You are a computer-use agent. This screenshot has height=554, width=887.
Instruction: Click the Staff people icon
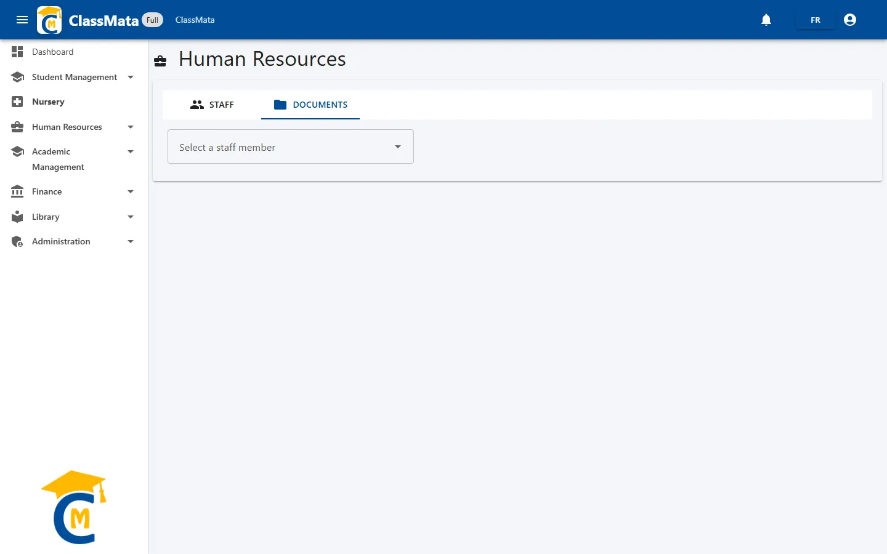tap(197, 105)
